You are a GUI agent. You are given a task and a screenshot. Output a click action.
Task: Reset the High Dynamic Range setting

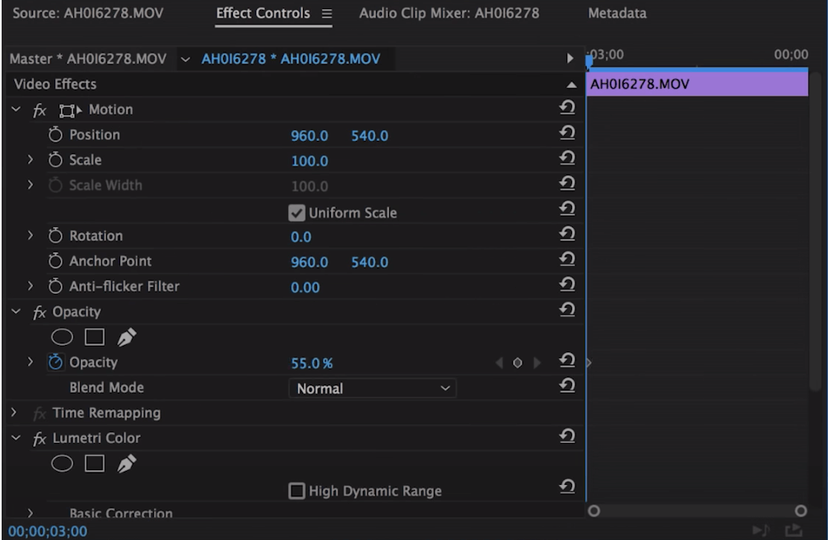(x=567, y=487)
